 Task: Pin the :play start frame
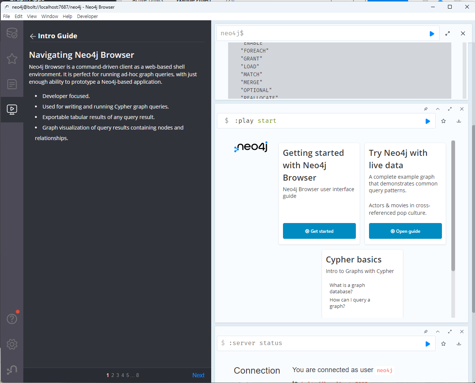[x=426, y=109]
